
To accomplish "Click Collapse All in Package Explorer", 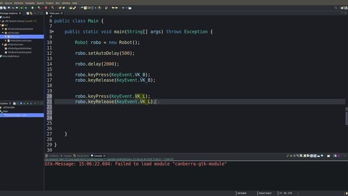I will tap(28, 13).
